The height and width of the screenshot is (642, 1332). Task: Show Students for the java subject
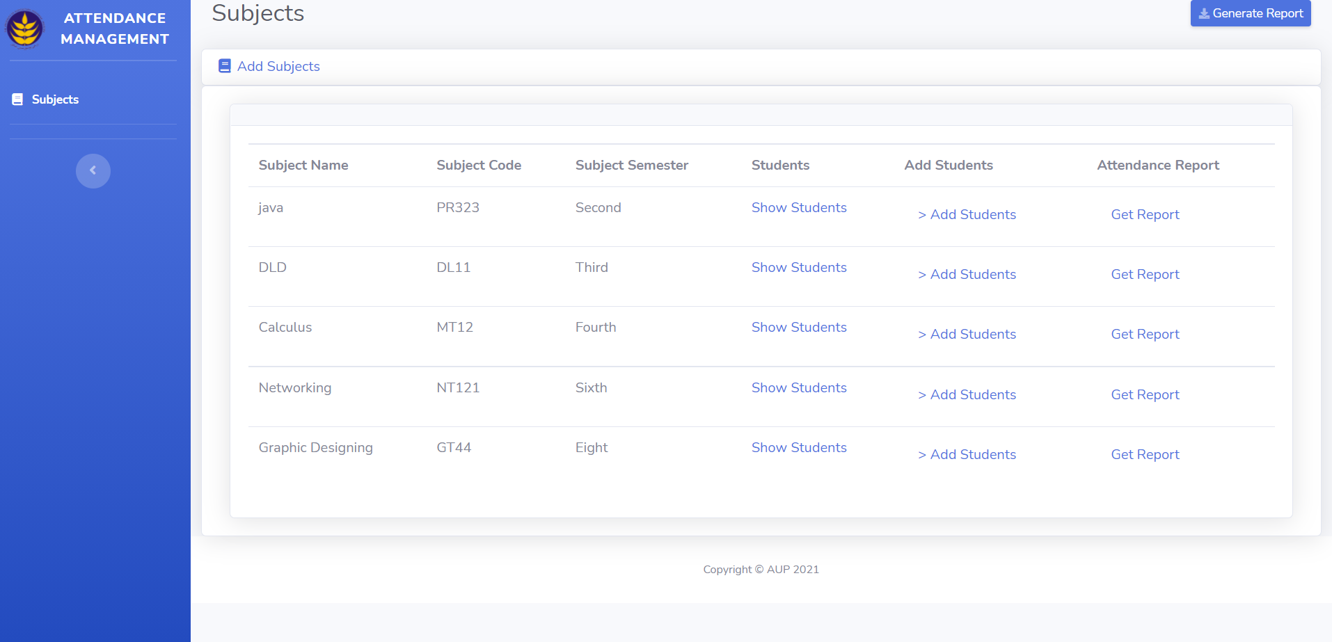click(x=799, y=207)
